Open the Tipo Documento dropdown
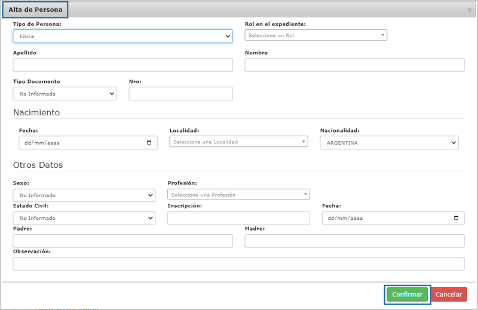This screenshot has height=310, width=478. 65,94
